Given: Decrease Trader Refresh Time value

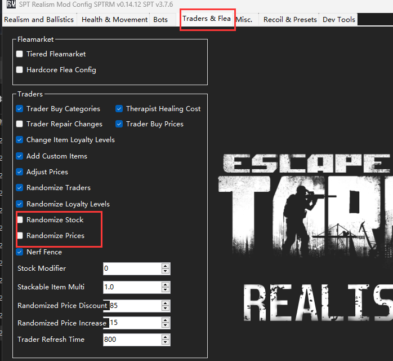Looking at the screenshot, I should click(x=166, y=342).
